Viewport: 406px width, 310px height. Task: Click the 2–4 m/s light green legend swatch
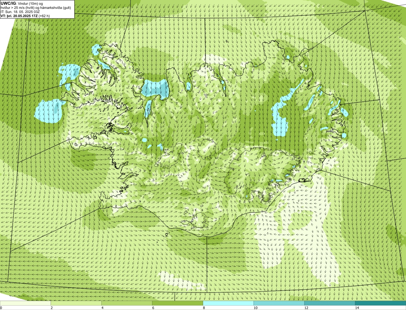(x=76, y=303)
